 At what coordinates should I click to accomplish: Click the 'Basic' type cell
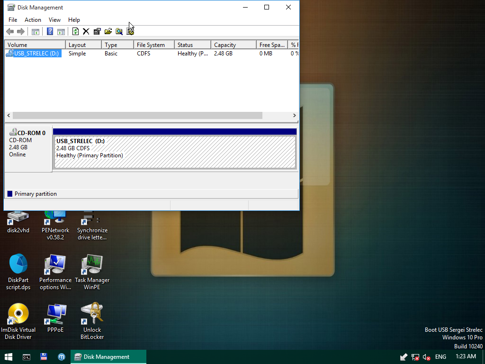(x=111, y=54)
